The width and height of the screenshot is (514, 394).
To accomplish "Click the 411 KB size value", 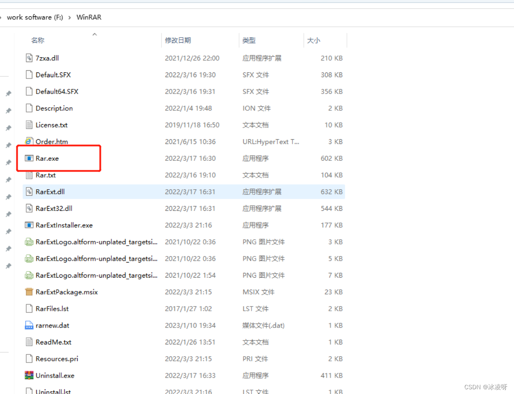I will [332, 375].
